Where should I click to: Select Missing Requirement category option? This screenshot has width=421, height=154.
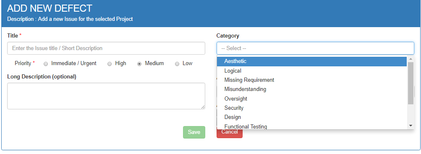click(x=312, y=80)
